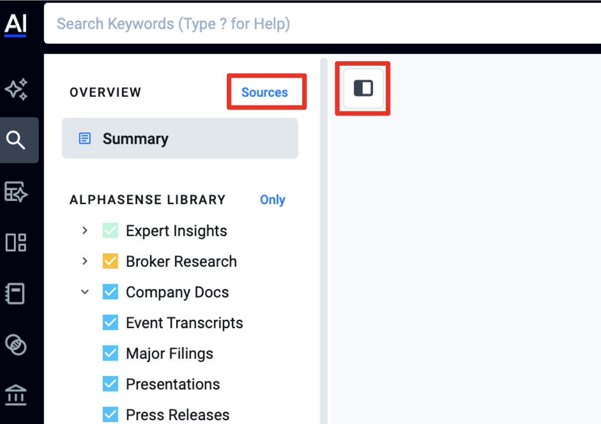This screenshot has height=424, width=601.
Task: Click the Only link for AlphaSense Library
Action: [273, 200]
